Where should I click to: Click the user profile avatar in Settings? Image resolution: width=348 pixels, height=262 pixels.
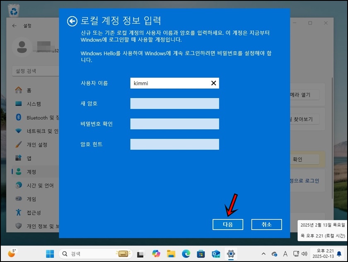pyautogui.click(x=22, y=47)
